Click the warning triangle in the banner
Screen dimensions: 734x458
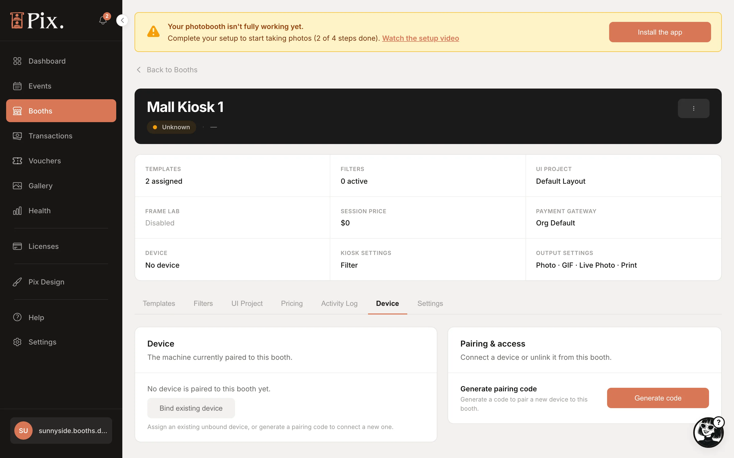click(x=153, y=32)
